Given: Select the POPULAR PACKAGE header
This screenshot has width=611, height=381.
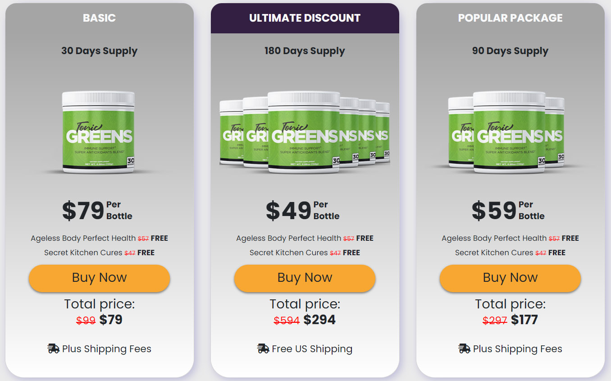Looking at the screenshot, I should click(510, 18).
